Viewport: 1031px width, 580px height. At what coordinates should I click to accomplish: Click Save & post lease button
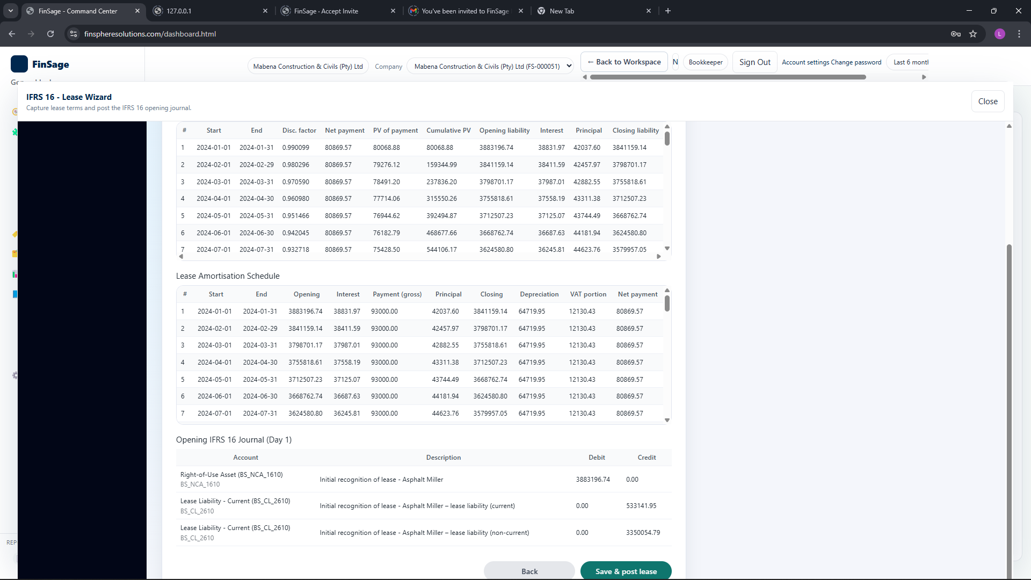click(x=626, y=571)
